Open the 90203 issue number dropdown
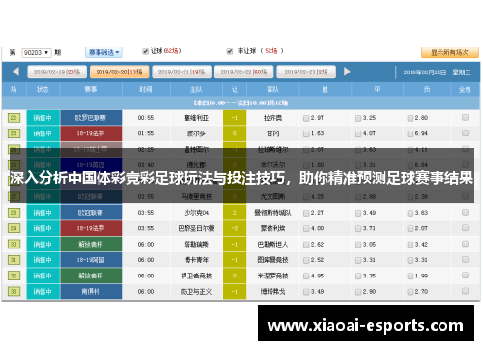The width and height of the screenshot is (483, 350). point(37,52)
